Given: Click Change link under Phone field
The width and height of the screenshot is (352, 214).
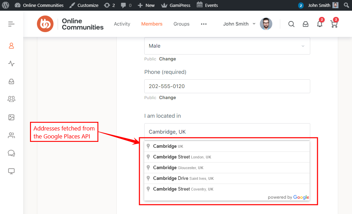Looking at the screenshot, I should (x=167, y=98).
